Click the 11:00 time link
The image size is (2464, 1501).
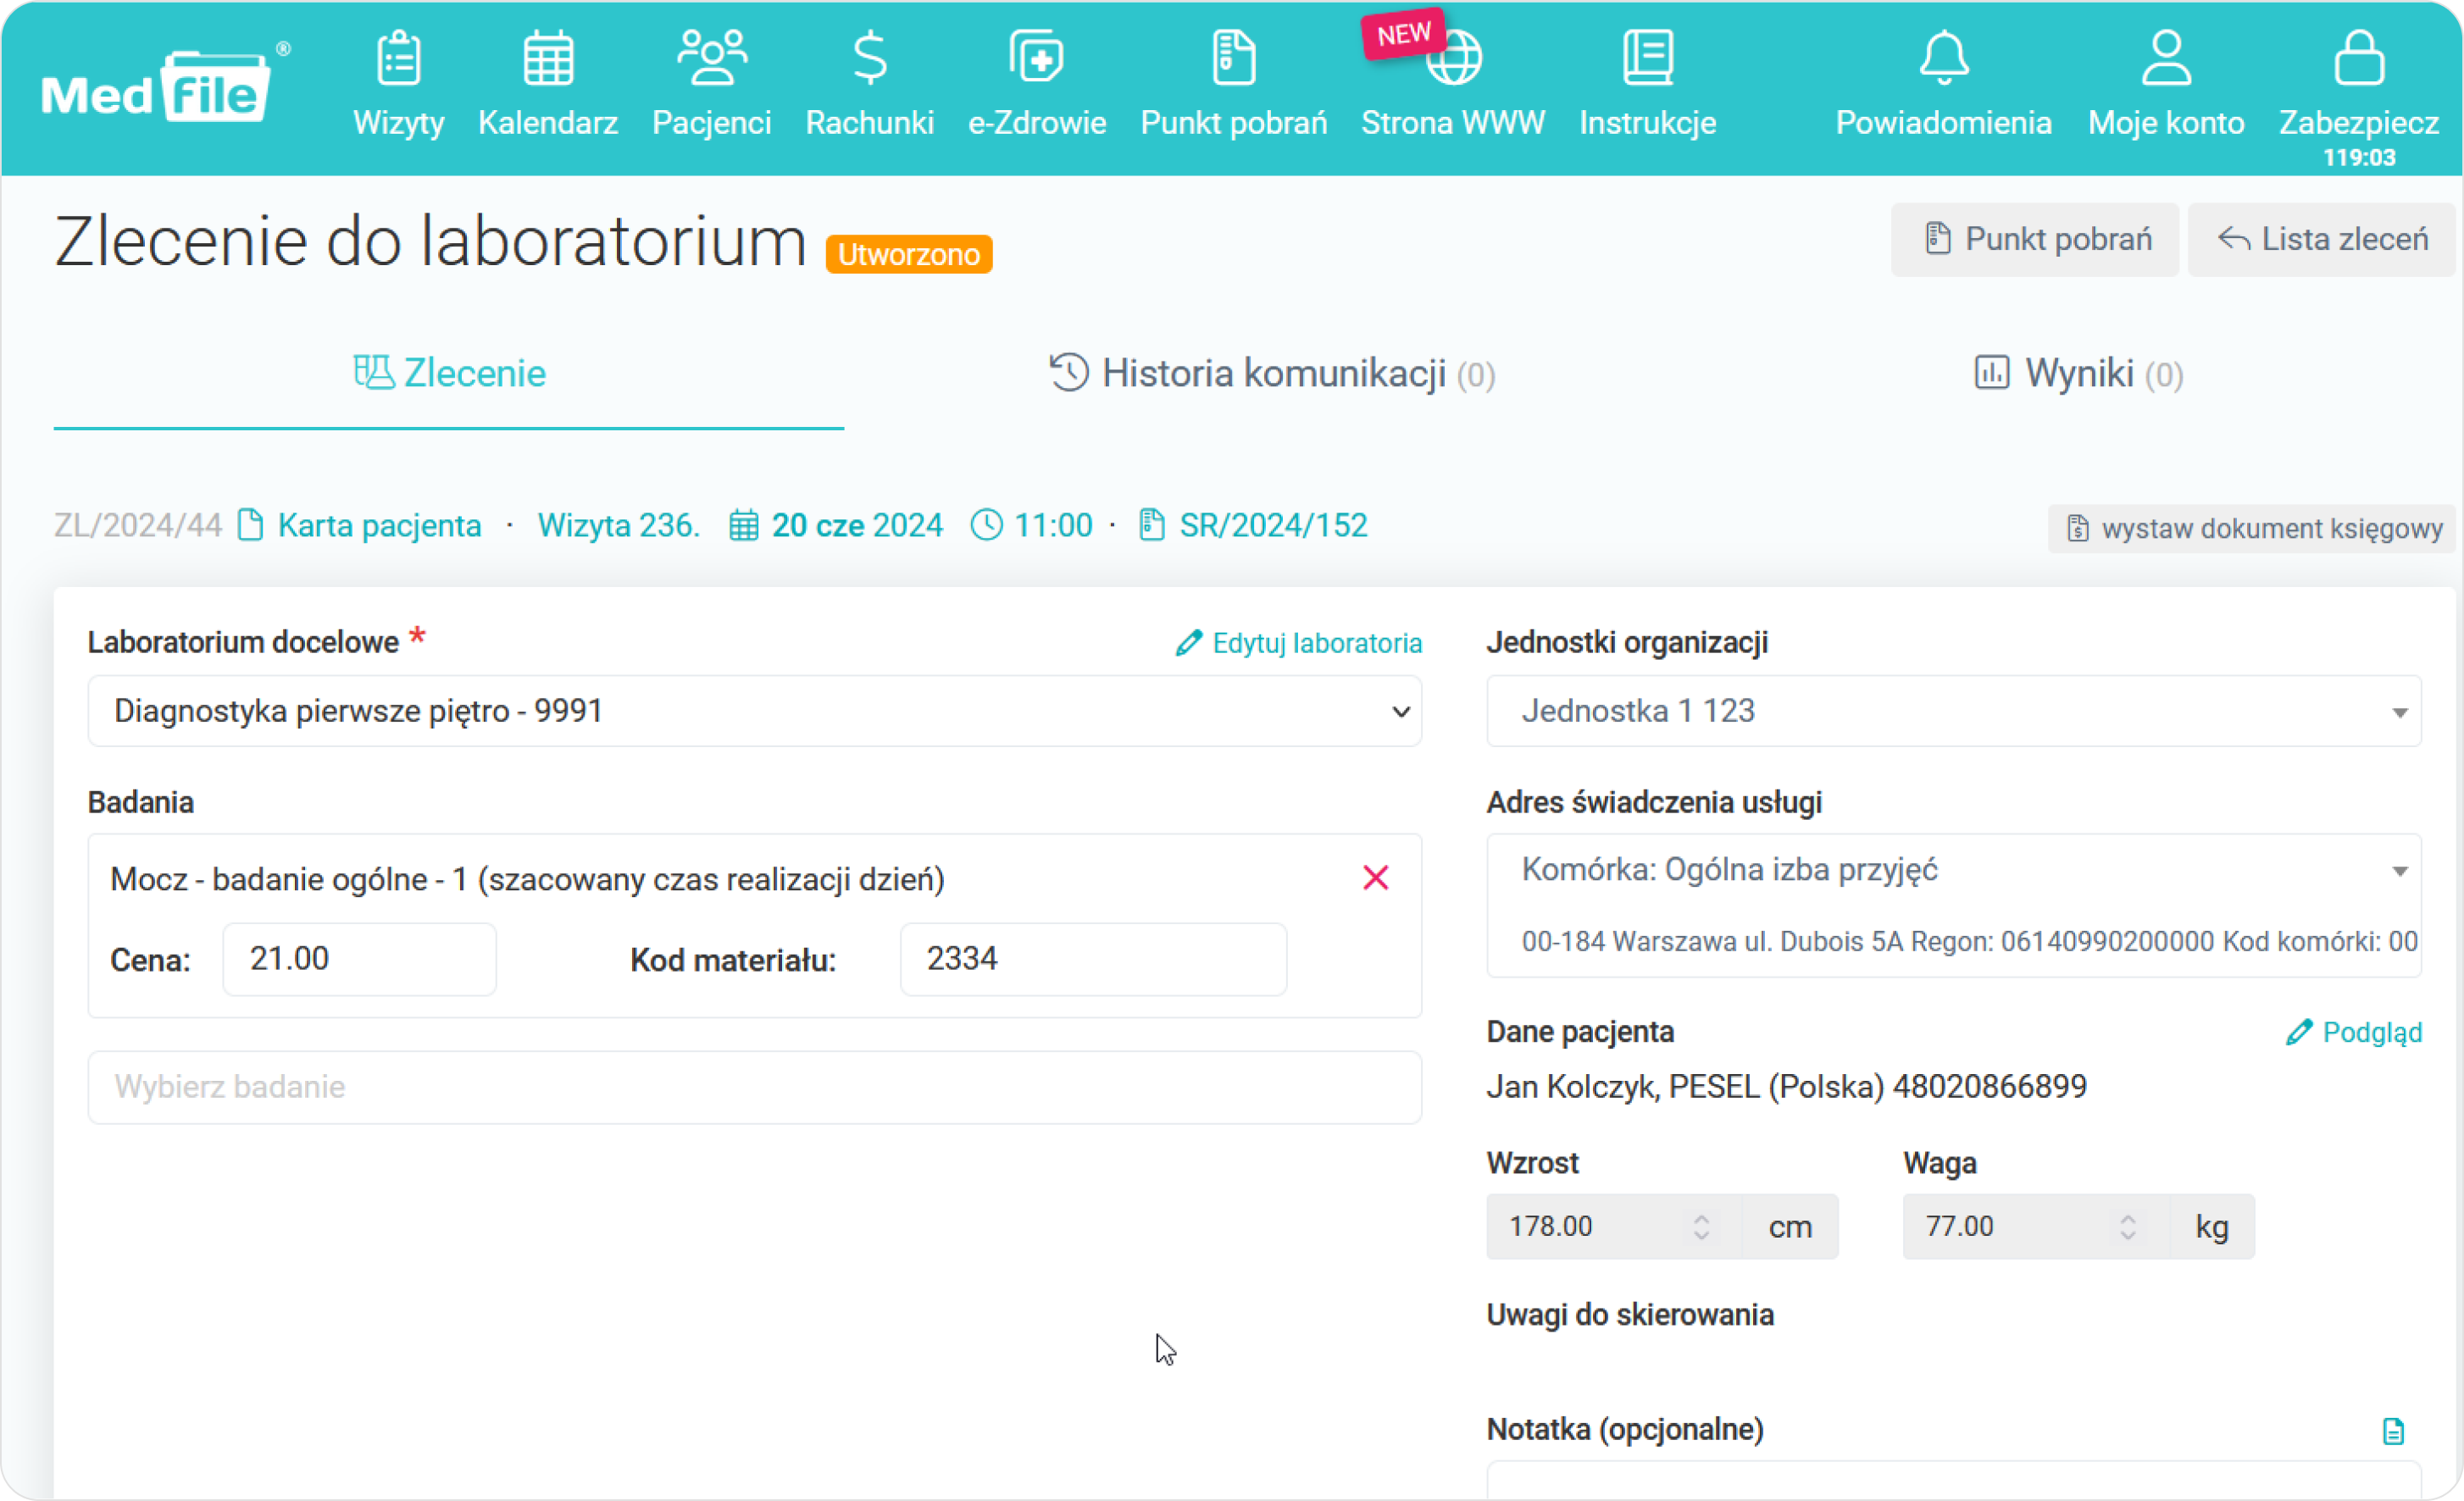tap(1053, 525)
